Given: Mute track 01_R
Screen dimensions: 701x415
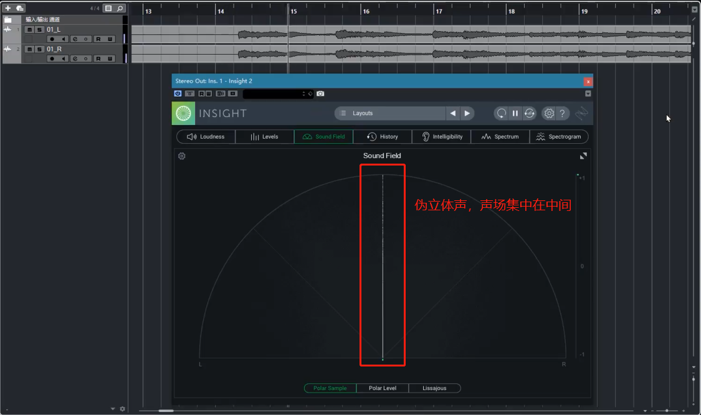Looking at the screenshot, I should [29, 49].
